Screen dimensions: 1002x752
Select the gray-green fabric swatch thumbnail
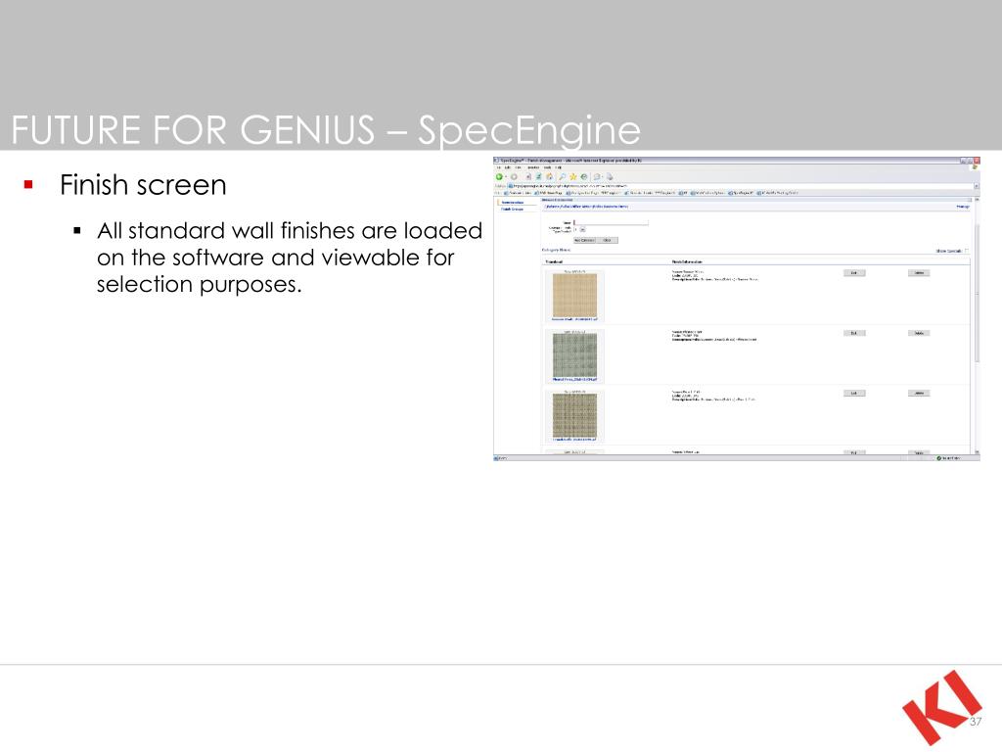[x=574, y=355]
